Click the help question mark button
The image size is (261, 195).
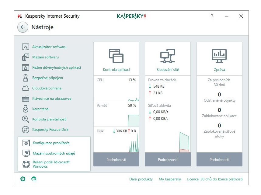[x=212, y=16]
